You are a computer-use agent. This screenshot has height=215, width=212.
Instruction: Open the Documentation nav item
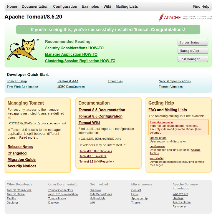(x=35, y=6)
